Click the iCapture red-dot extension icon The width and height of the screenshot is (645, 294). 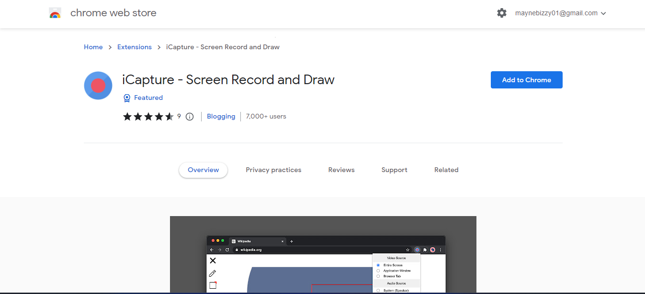(98, 86)
